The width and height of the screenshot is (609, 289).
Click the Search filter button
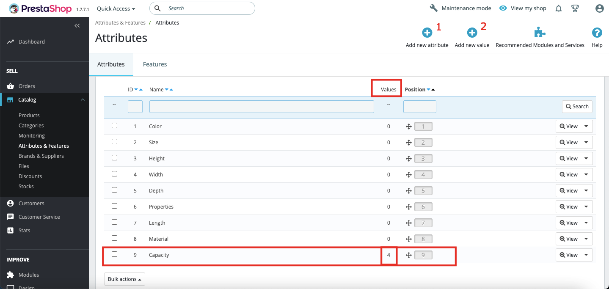[x=577, y=107]
